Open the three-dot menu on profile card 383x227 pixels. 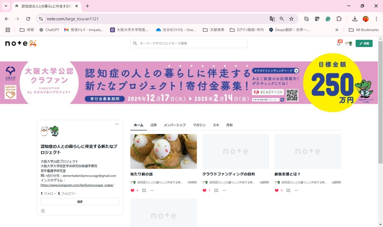tap(117, 124)
